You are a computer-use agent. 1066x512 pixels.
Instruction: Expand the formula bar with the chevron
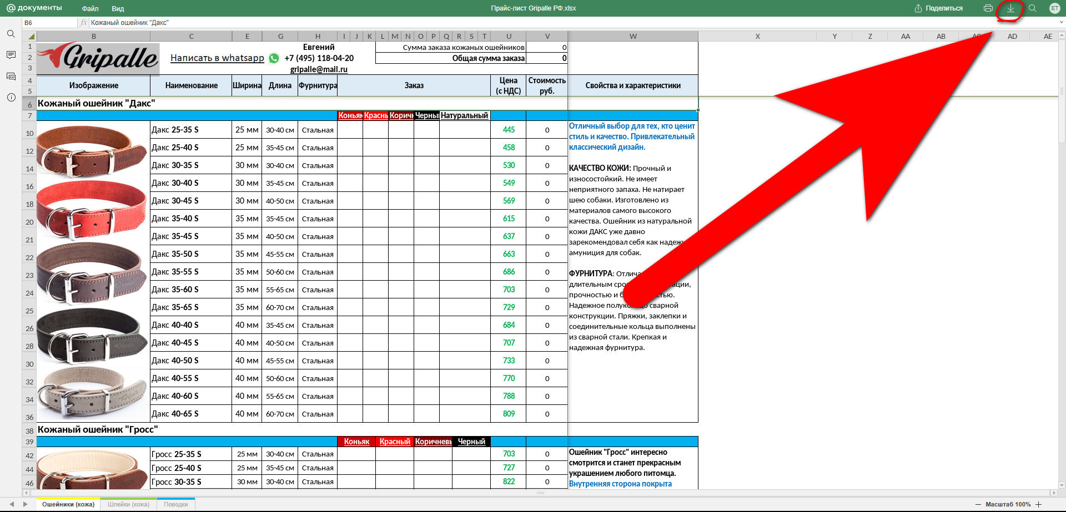coord(1061,23)
